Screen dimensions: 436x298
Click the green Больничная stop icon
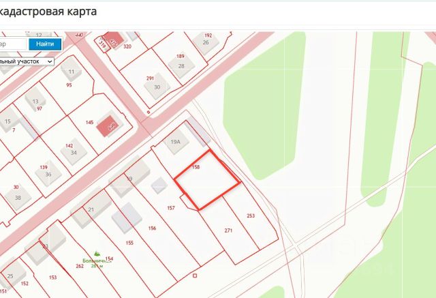pos(97,254)
